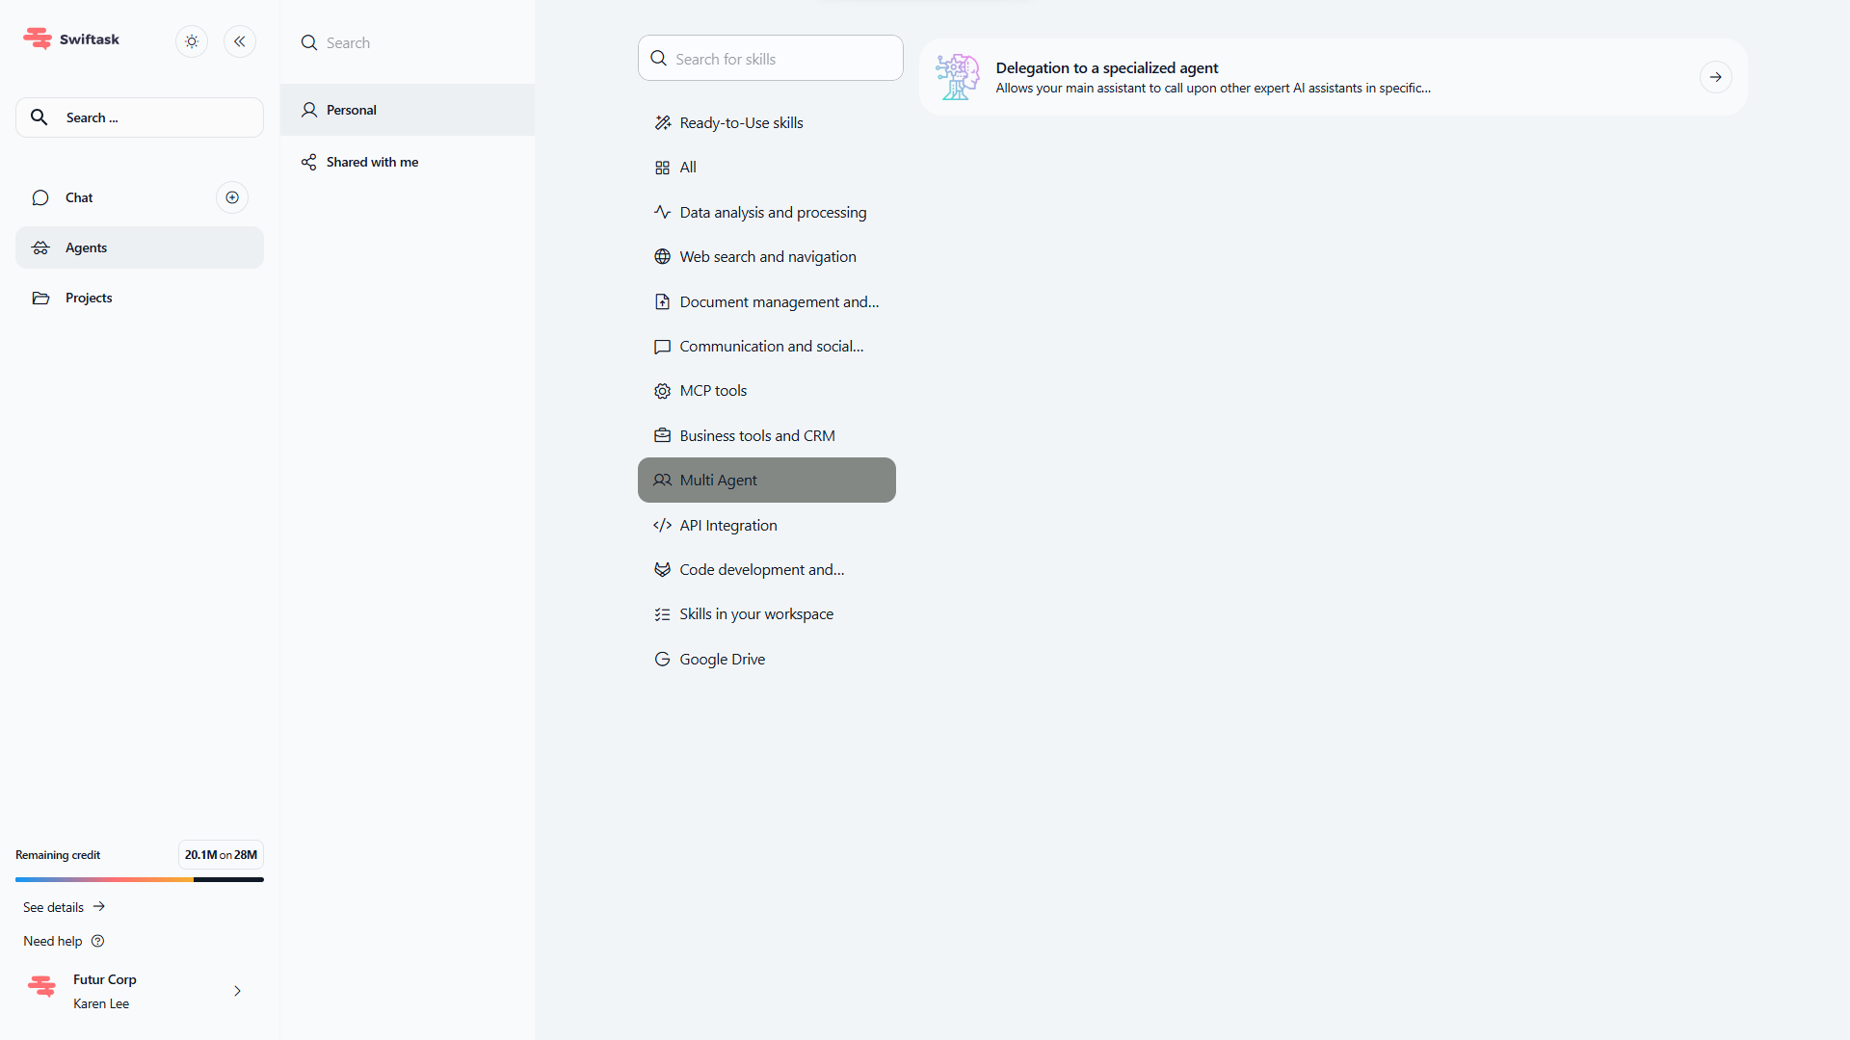Open Web search and navigation category
The height and width of the screenshot is (1040, 1850).
tap(767, 256)
